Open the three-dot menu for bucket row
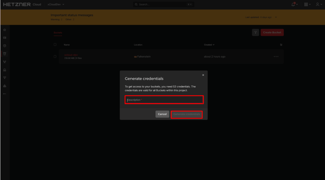Screen dimensions: 325x180 276,57
